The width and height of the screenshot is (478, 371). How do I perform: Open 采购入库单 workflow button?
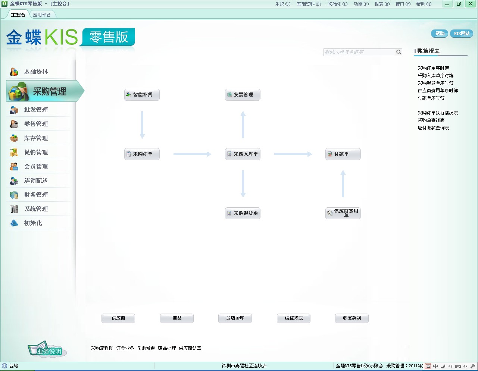coord(243,154)
